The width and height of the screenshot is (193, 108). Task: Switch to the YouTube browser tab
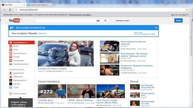(13, 5)
